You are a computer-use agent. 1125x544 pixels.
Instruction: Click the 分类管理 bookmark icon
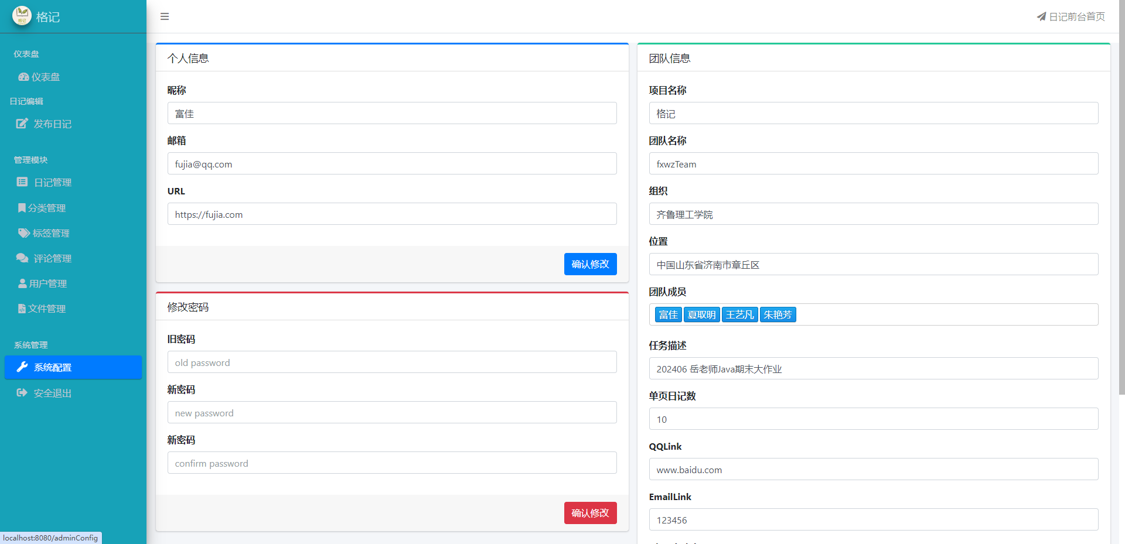click(x=22, y=208)
